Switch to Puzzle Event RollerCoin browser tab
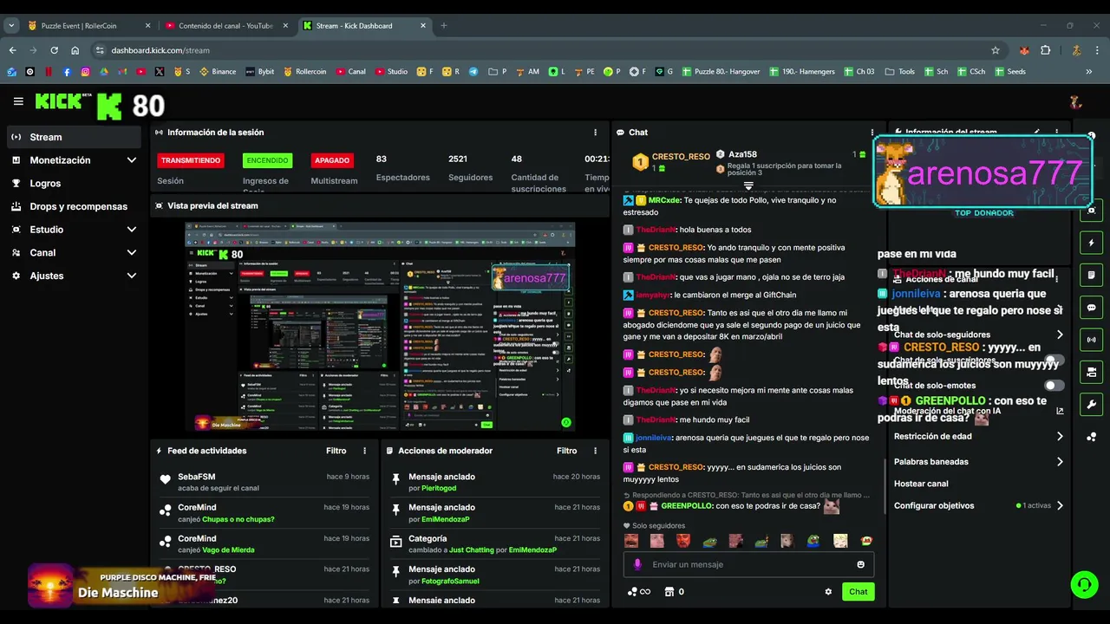1110x624 pixels. pyautogui.click(x=90, y=26)
